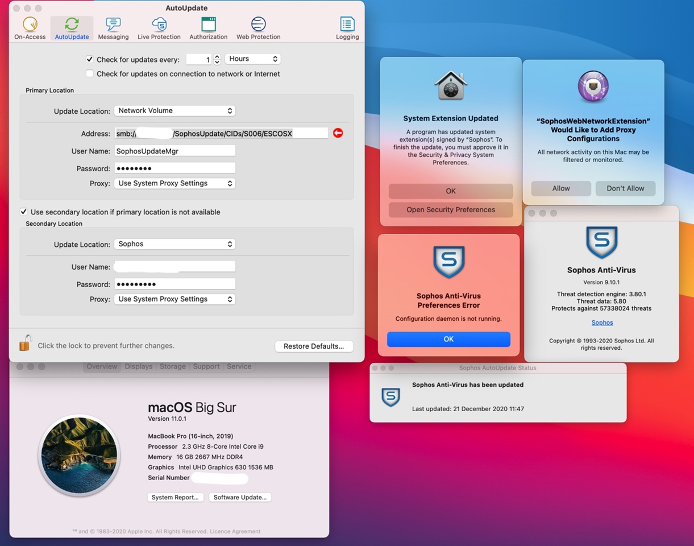The width and height of the screenshot is (694, 546).
Task: Click 'Sophos Anti-Virus has been updated' text
Action: tap(468, 385)
